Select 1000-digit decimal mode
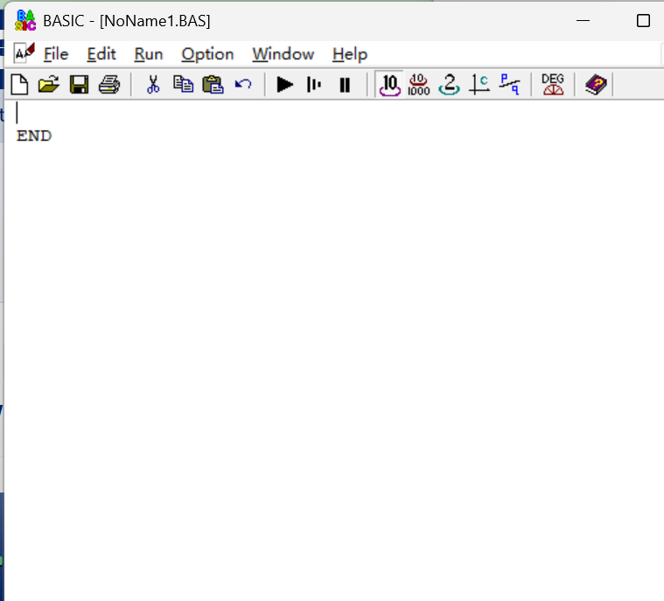664x601 pixels. 419,84
